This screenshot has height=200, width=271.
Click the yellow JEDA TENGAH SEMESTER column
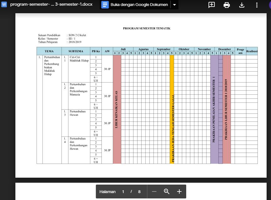(172, 109)
